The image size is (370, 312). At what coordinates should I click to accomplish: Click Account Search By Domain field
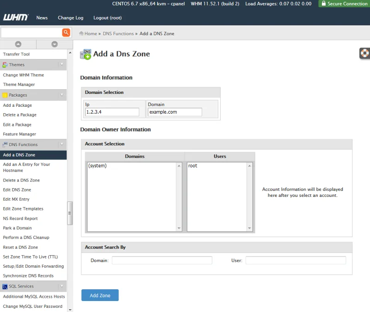(162, 260)
